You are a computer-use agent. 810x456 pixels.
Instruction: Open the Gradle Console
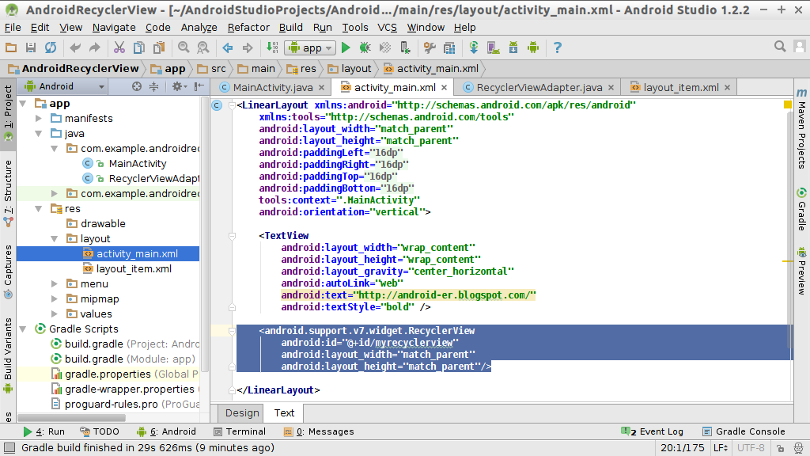(x=744, y=431)
